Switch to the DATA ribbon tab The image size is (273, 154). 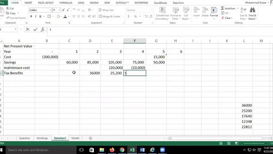click(81, 3)
